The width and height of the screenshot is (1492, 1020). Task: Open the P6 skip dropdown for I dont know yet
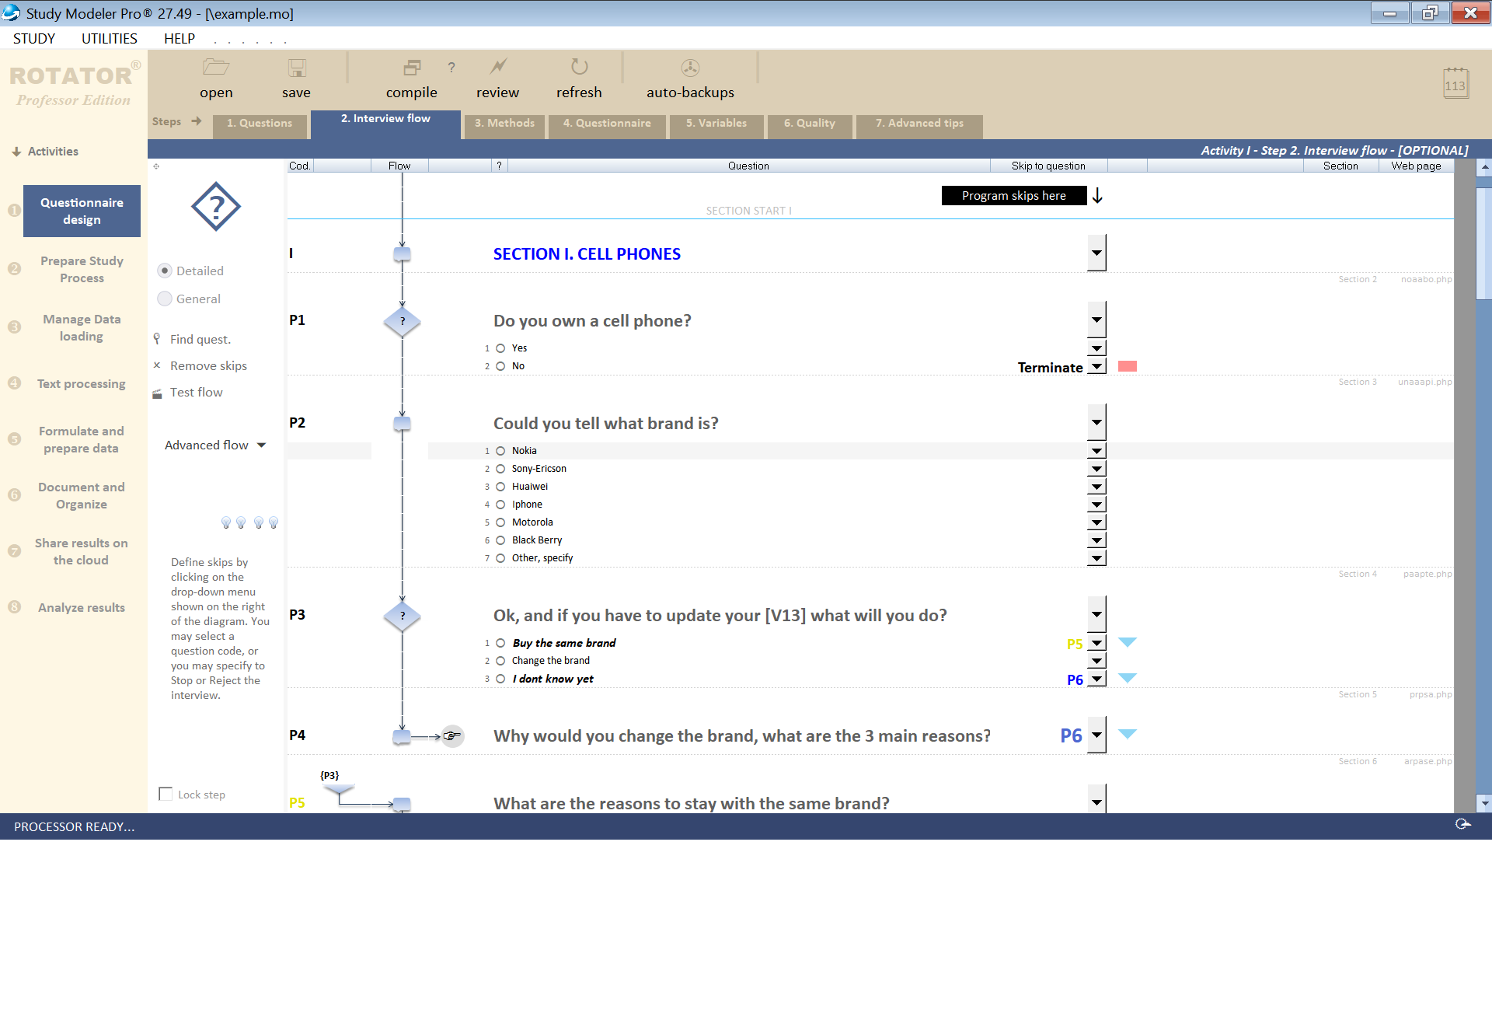[1096, 679]
